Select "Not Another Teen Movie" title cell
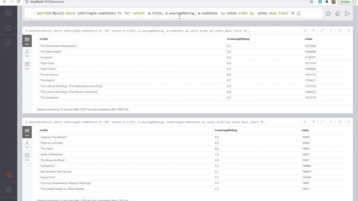Image resolution: width=358 pixels, height=201 pixels. (x=55, y=171)
